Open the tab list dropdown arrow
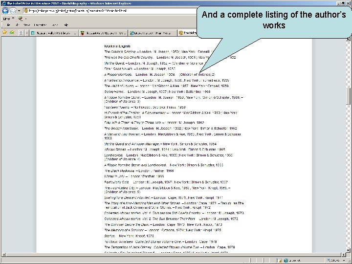 click(x=27, y=33)
